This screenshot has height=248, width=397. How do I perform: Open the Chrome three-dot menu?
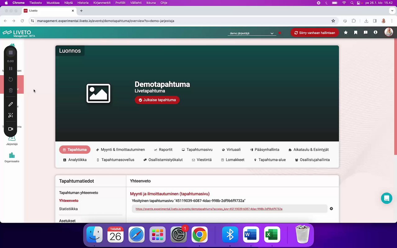[x=392, y=21]
